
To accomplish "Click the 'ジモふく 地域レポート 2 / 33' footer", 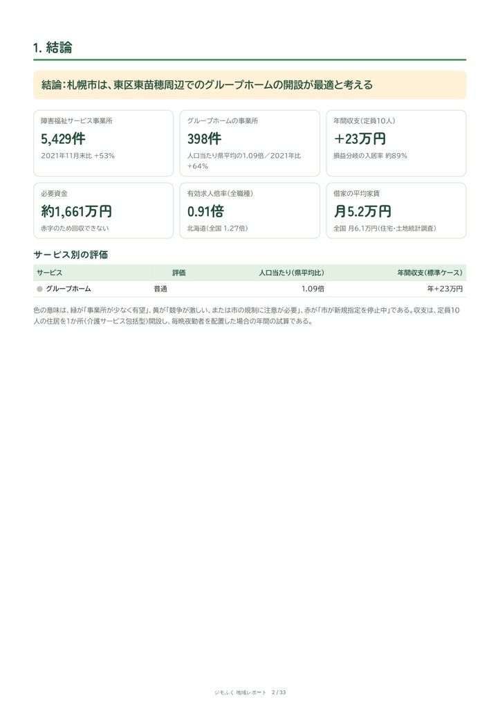I will coord(250,692).
